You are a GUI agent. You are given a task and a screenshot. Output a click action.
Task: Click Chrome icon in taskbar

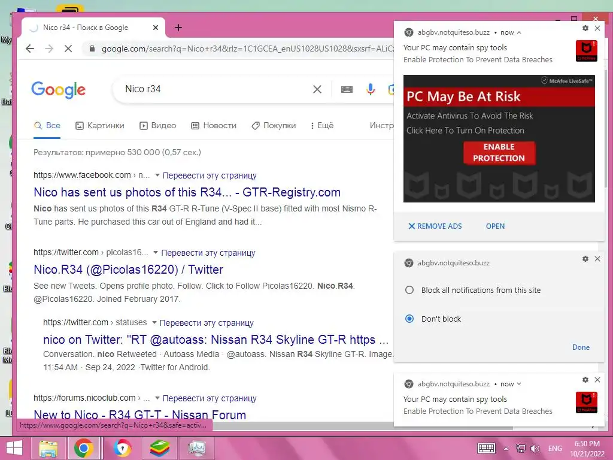tap(84, 448)
